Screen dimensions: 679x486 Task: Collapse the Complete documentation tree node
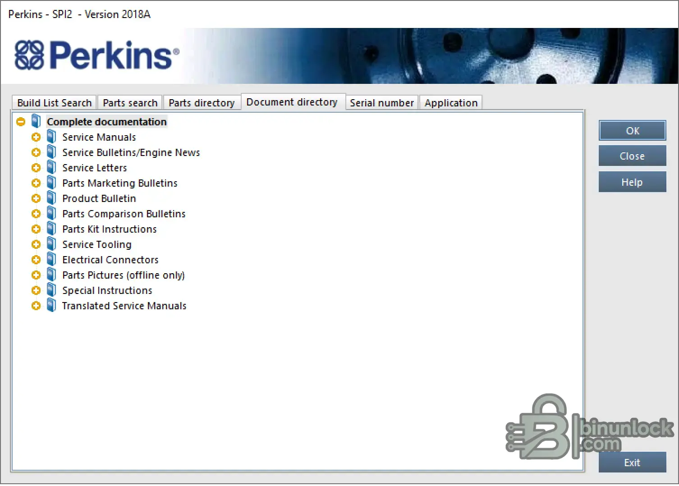pyautogui.click(x=21, y=122)
